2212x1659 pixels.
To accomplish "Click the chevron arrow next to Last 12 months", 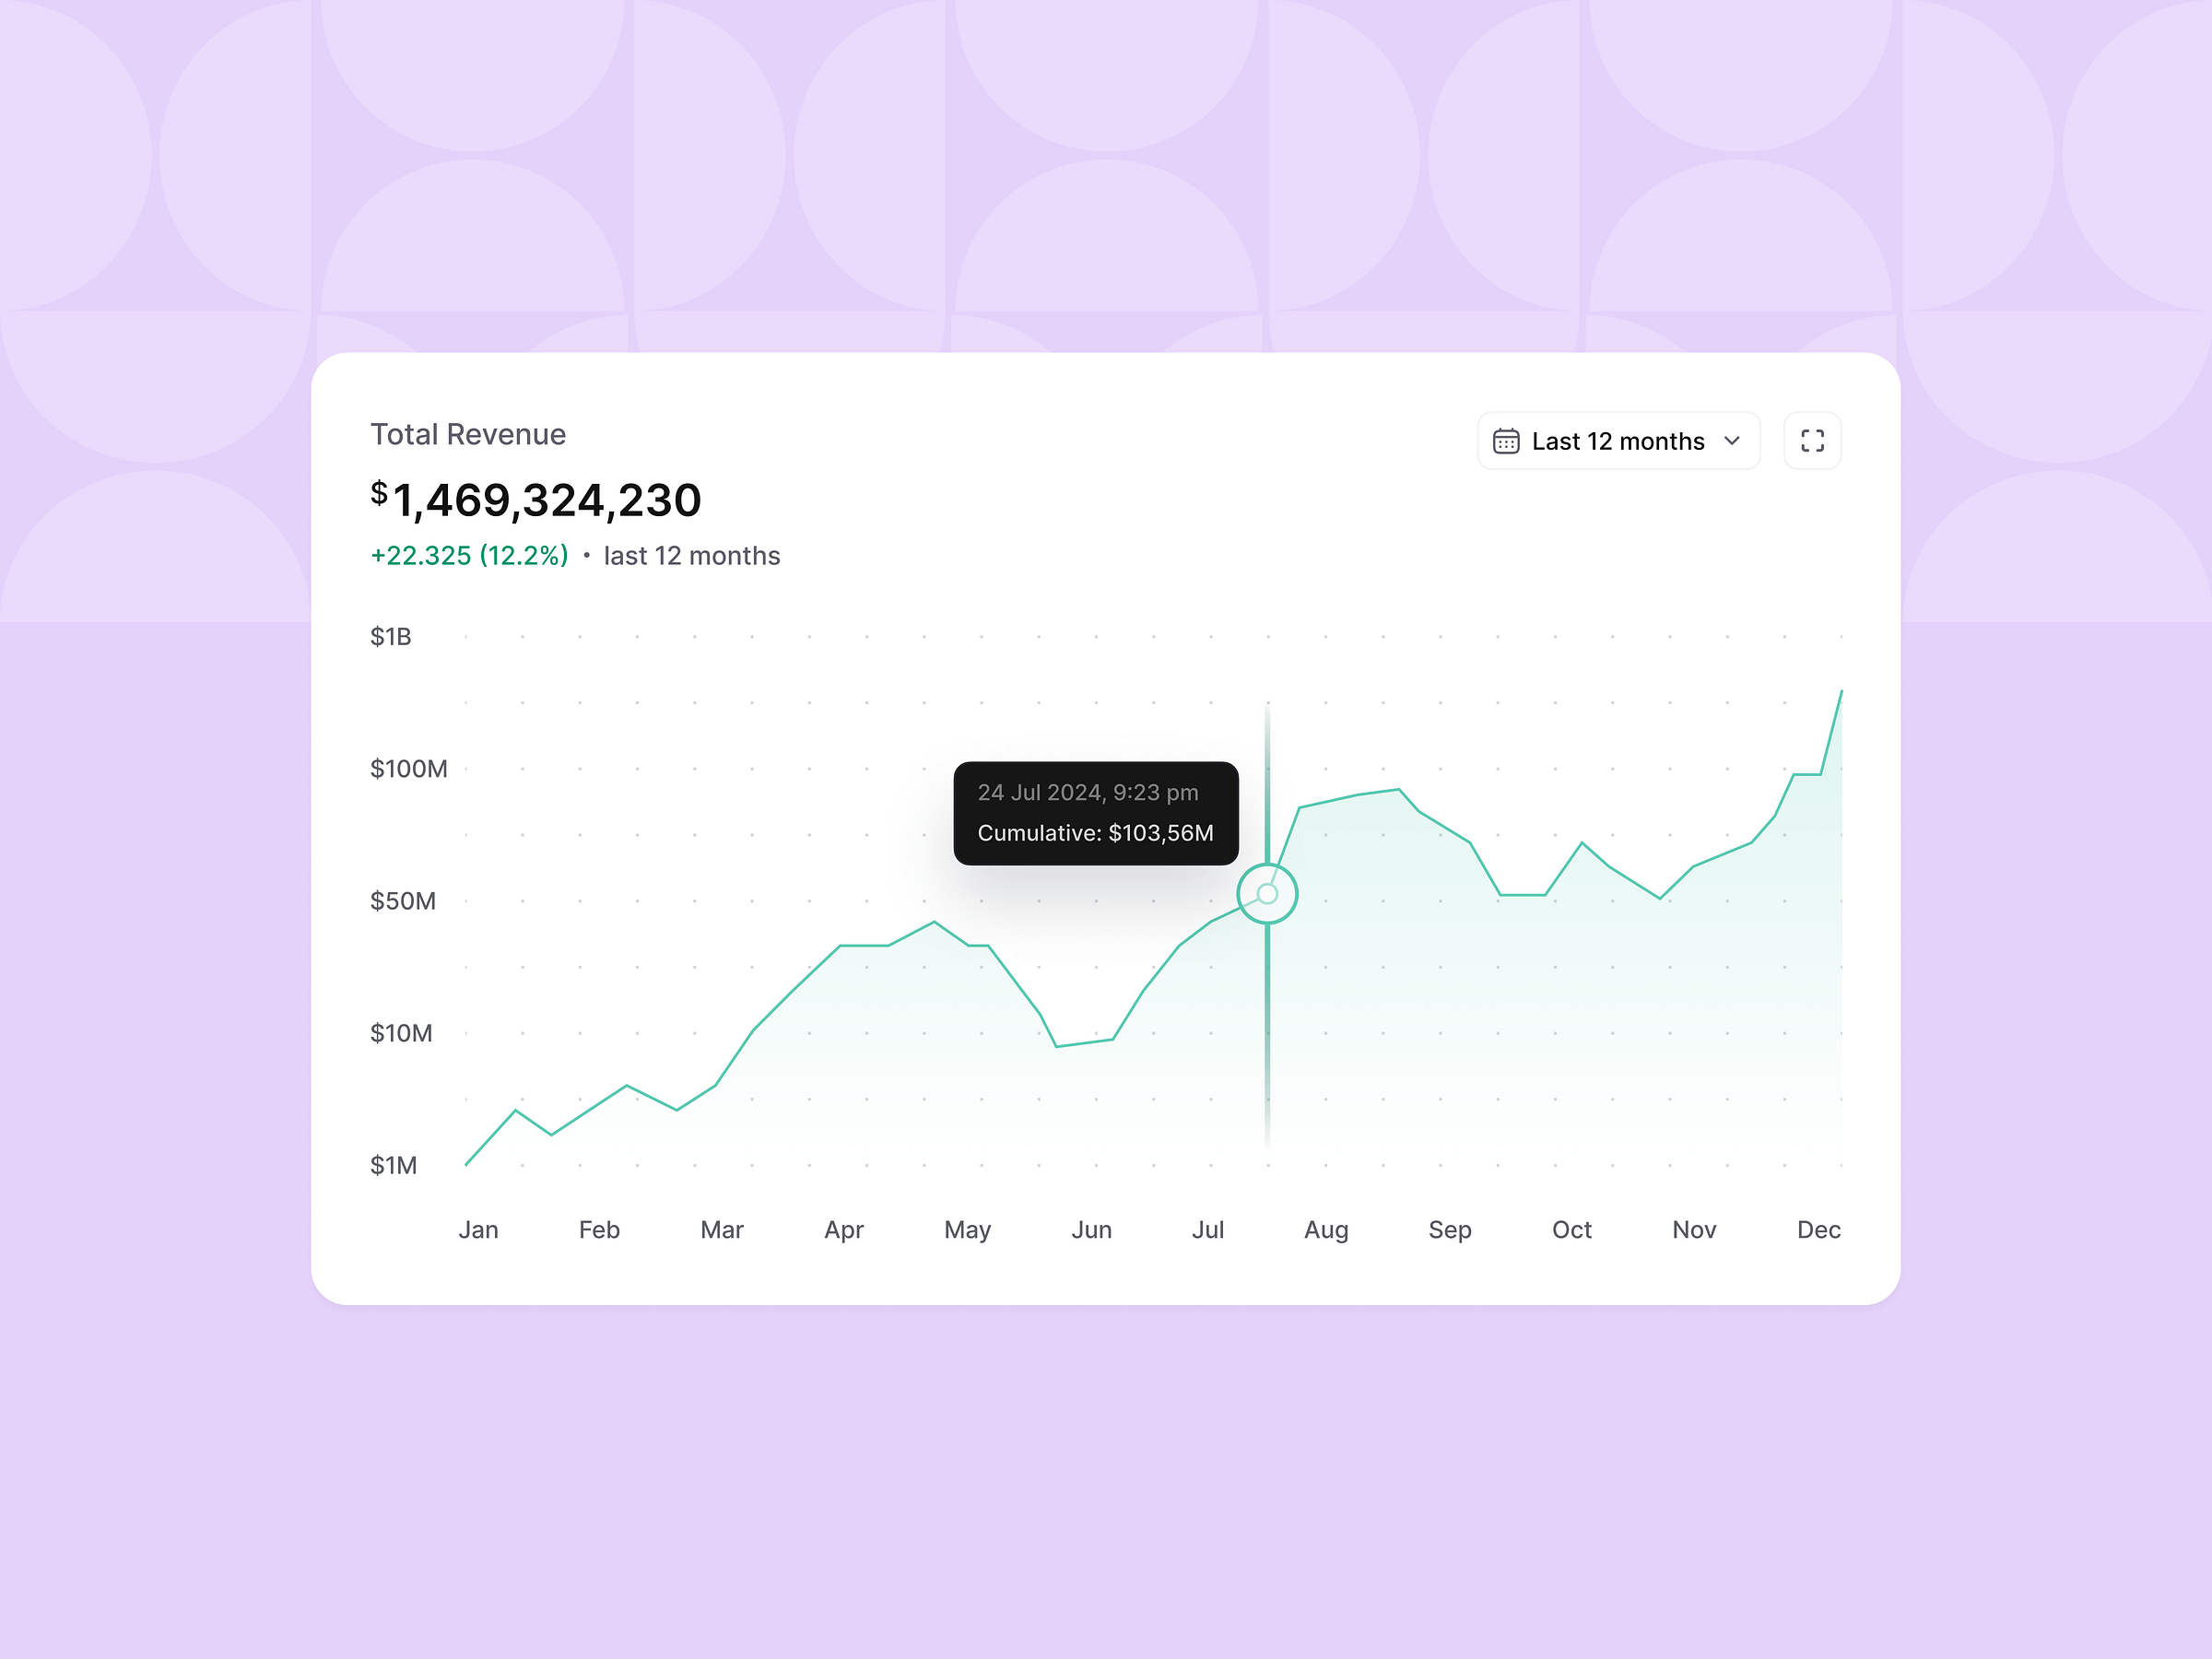I will (1733, 441).
